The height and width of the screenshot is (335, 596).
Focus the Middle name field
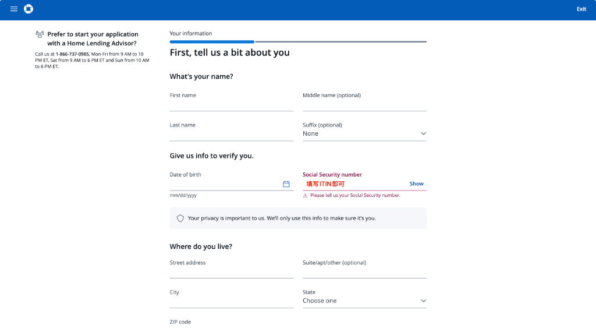pyautogui.click(x=364, y=105)
